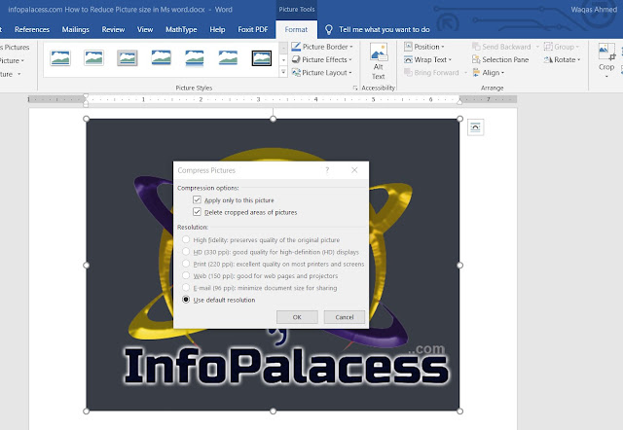Click the Layout Options icon beside picture
The height and width of the screenshot is (430, 623).
click(x=475, y=127)
